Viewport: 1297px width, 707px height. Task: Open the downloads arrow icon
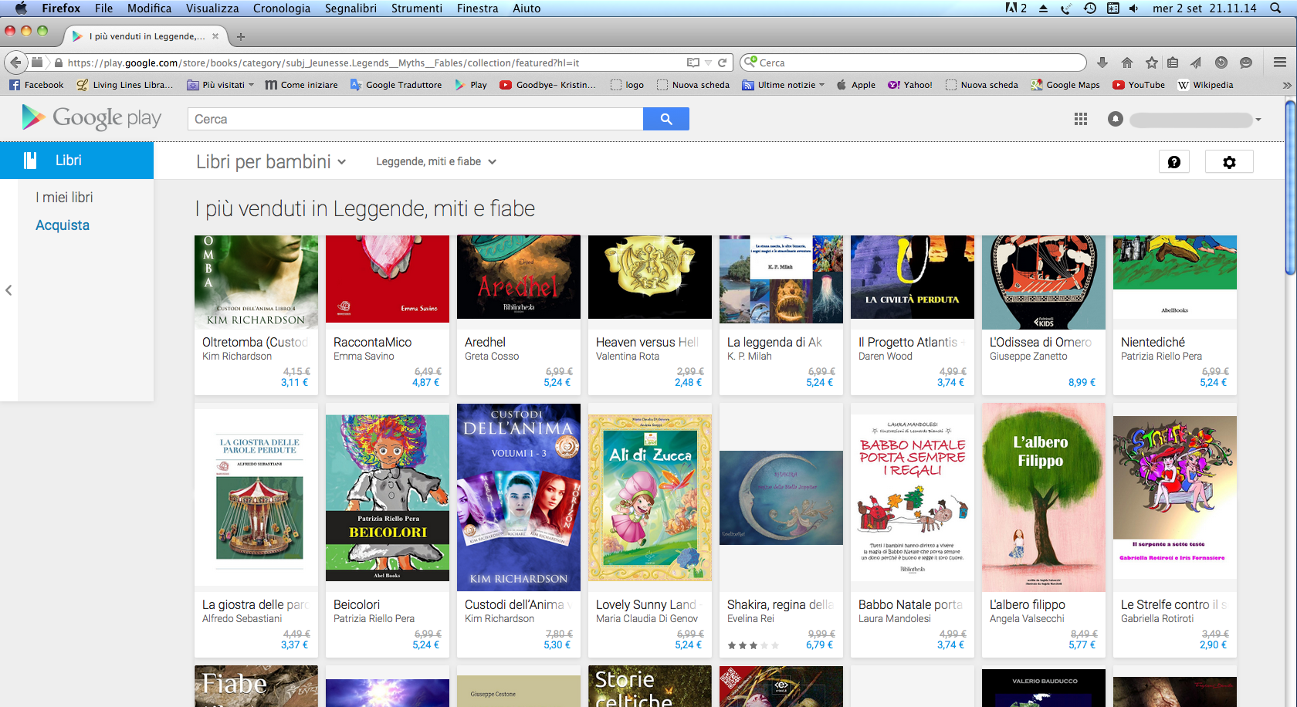pos(1102,63)
